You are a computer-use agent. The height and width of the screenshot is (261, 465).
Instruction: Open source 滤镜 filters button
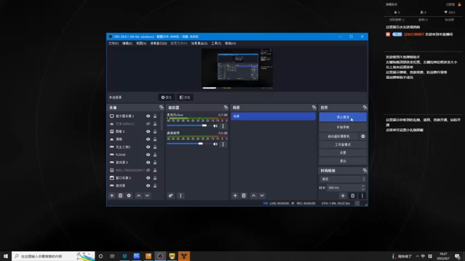185,97
